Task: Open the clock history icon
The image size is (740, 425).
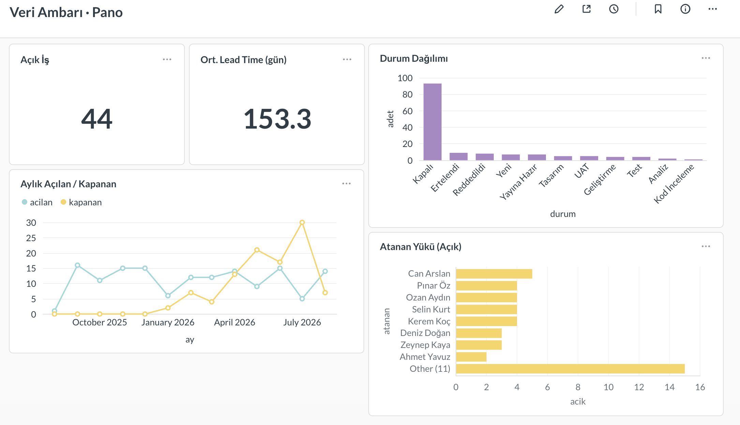Action: pos(614,9)
